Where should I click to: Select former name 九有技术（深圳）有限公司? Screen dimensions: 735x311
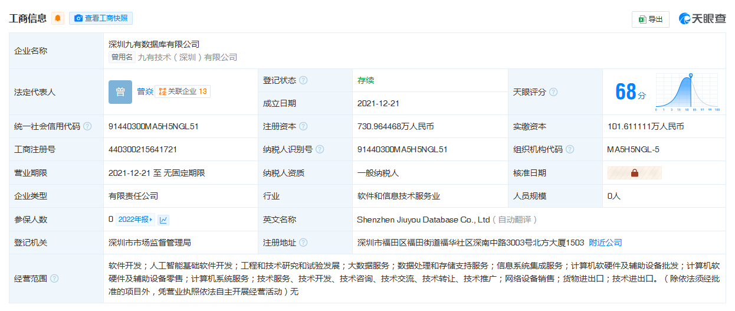coord(188,57)
